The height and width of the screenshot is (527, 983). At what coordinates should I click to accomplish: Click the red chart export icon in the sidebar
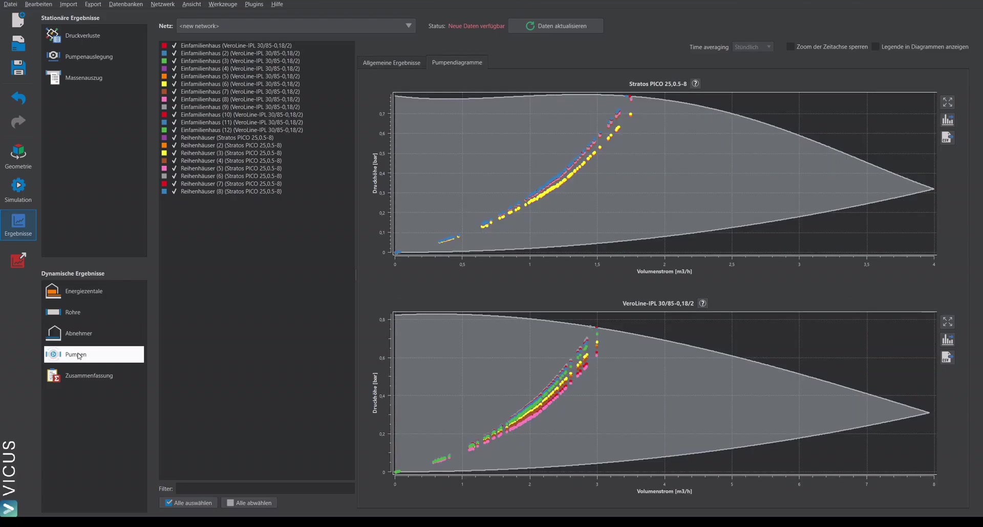point(18,260)
